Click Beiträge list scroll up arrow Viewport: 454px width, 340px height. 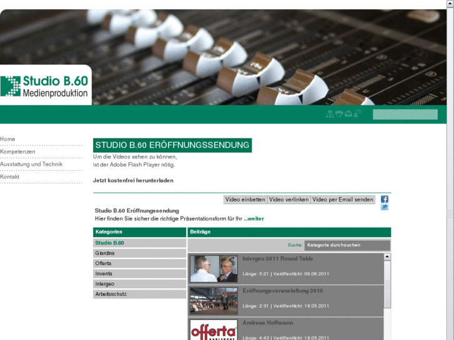point(387,256)
